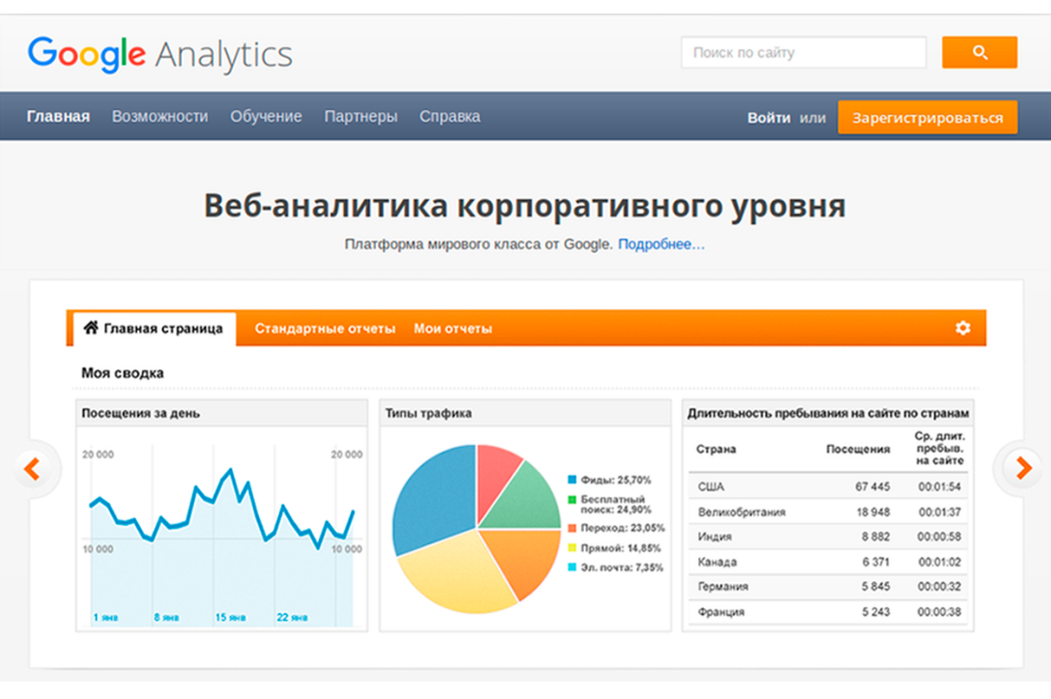1051x699 pixels.
Task: Select the Главная страница tab
Action: (x=154, y=329)
